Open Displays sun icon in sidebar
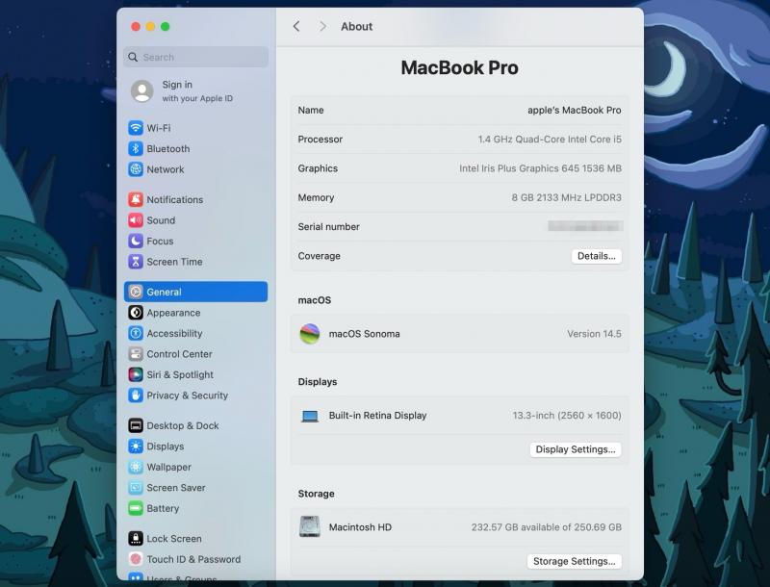The width and height of the screenshot is (770, 587). [136, 447]
